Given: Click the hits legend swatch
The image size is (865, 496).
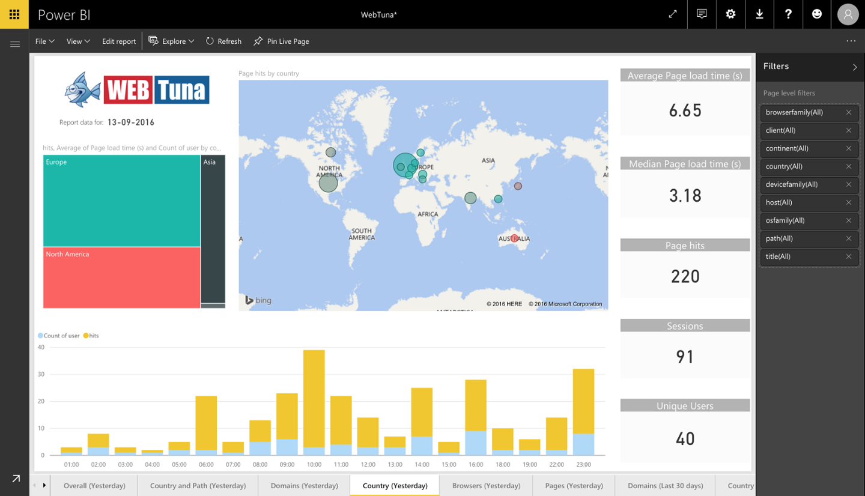Looking at the screenshot, I should tap(86, 336).
